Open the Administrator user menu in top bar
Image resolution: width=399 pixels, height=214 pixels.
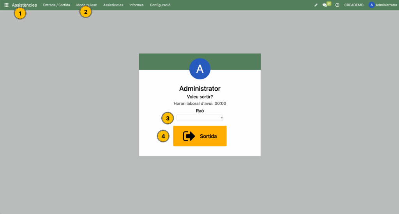click(x=383, y=5)
